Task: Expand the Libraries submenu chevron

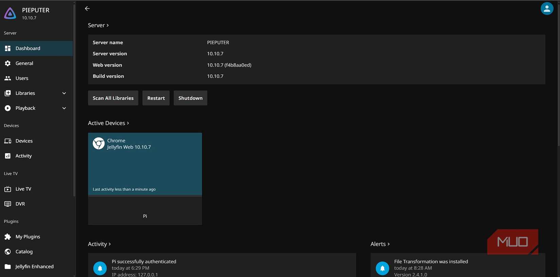Action: (x=64, y=93)
